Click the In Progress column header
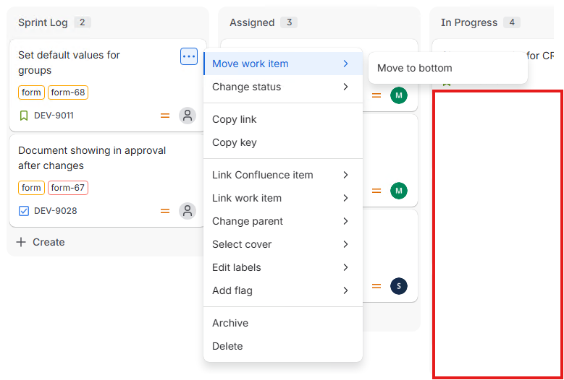This screenshot has height=380, width=564. 469,22
